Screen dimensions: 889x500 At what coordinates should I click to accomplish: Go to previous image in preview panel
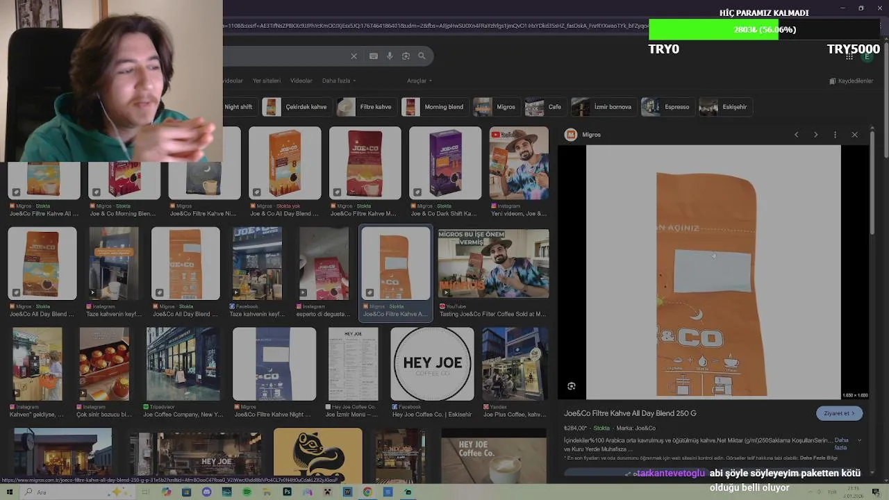[x=796, y=135]
